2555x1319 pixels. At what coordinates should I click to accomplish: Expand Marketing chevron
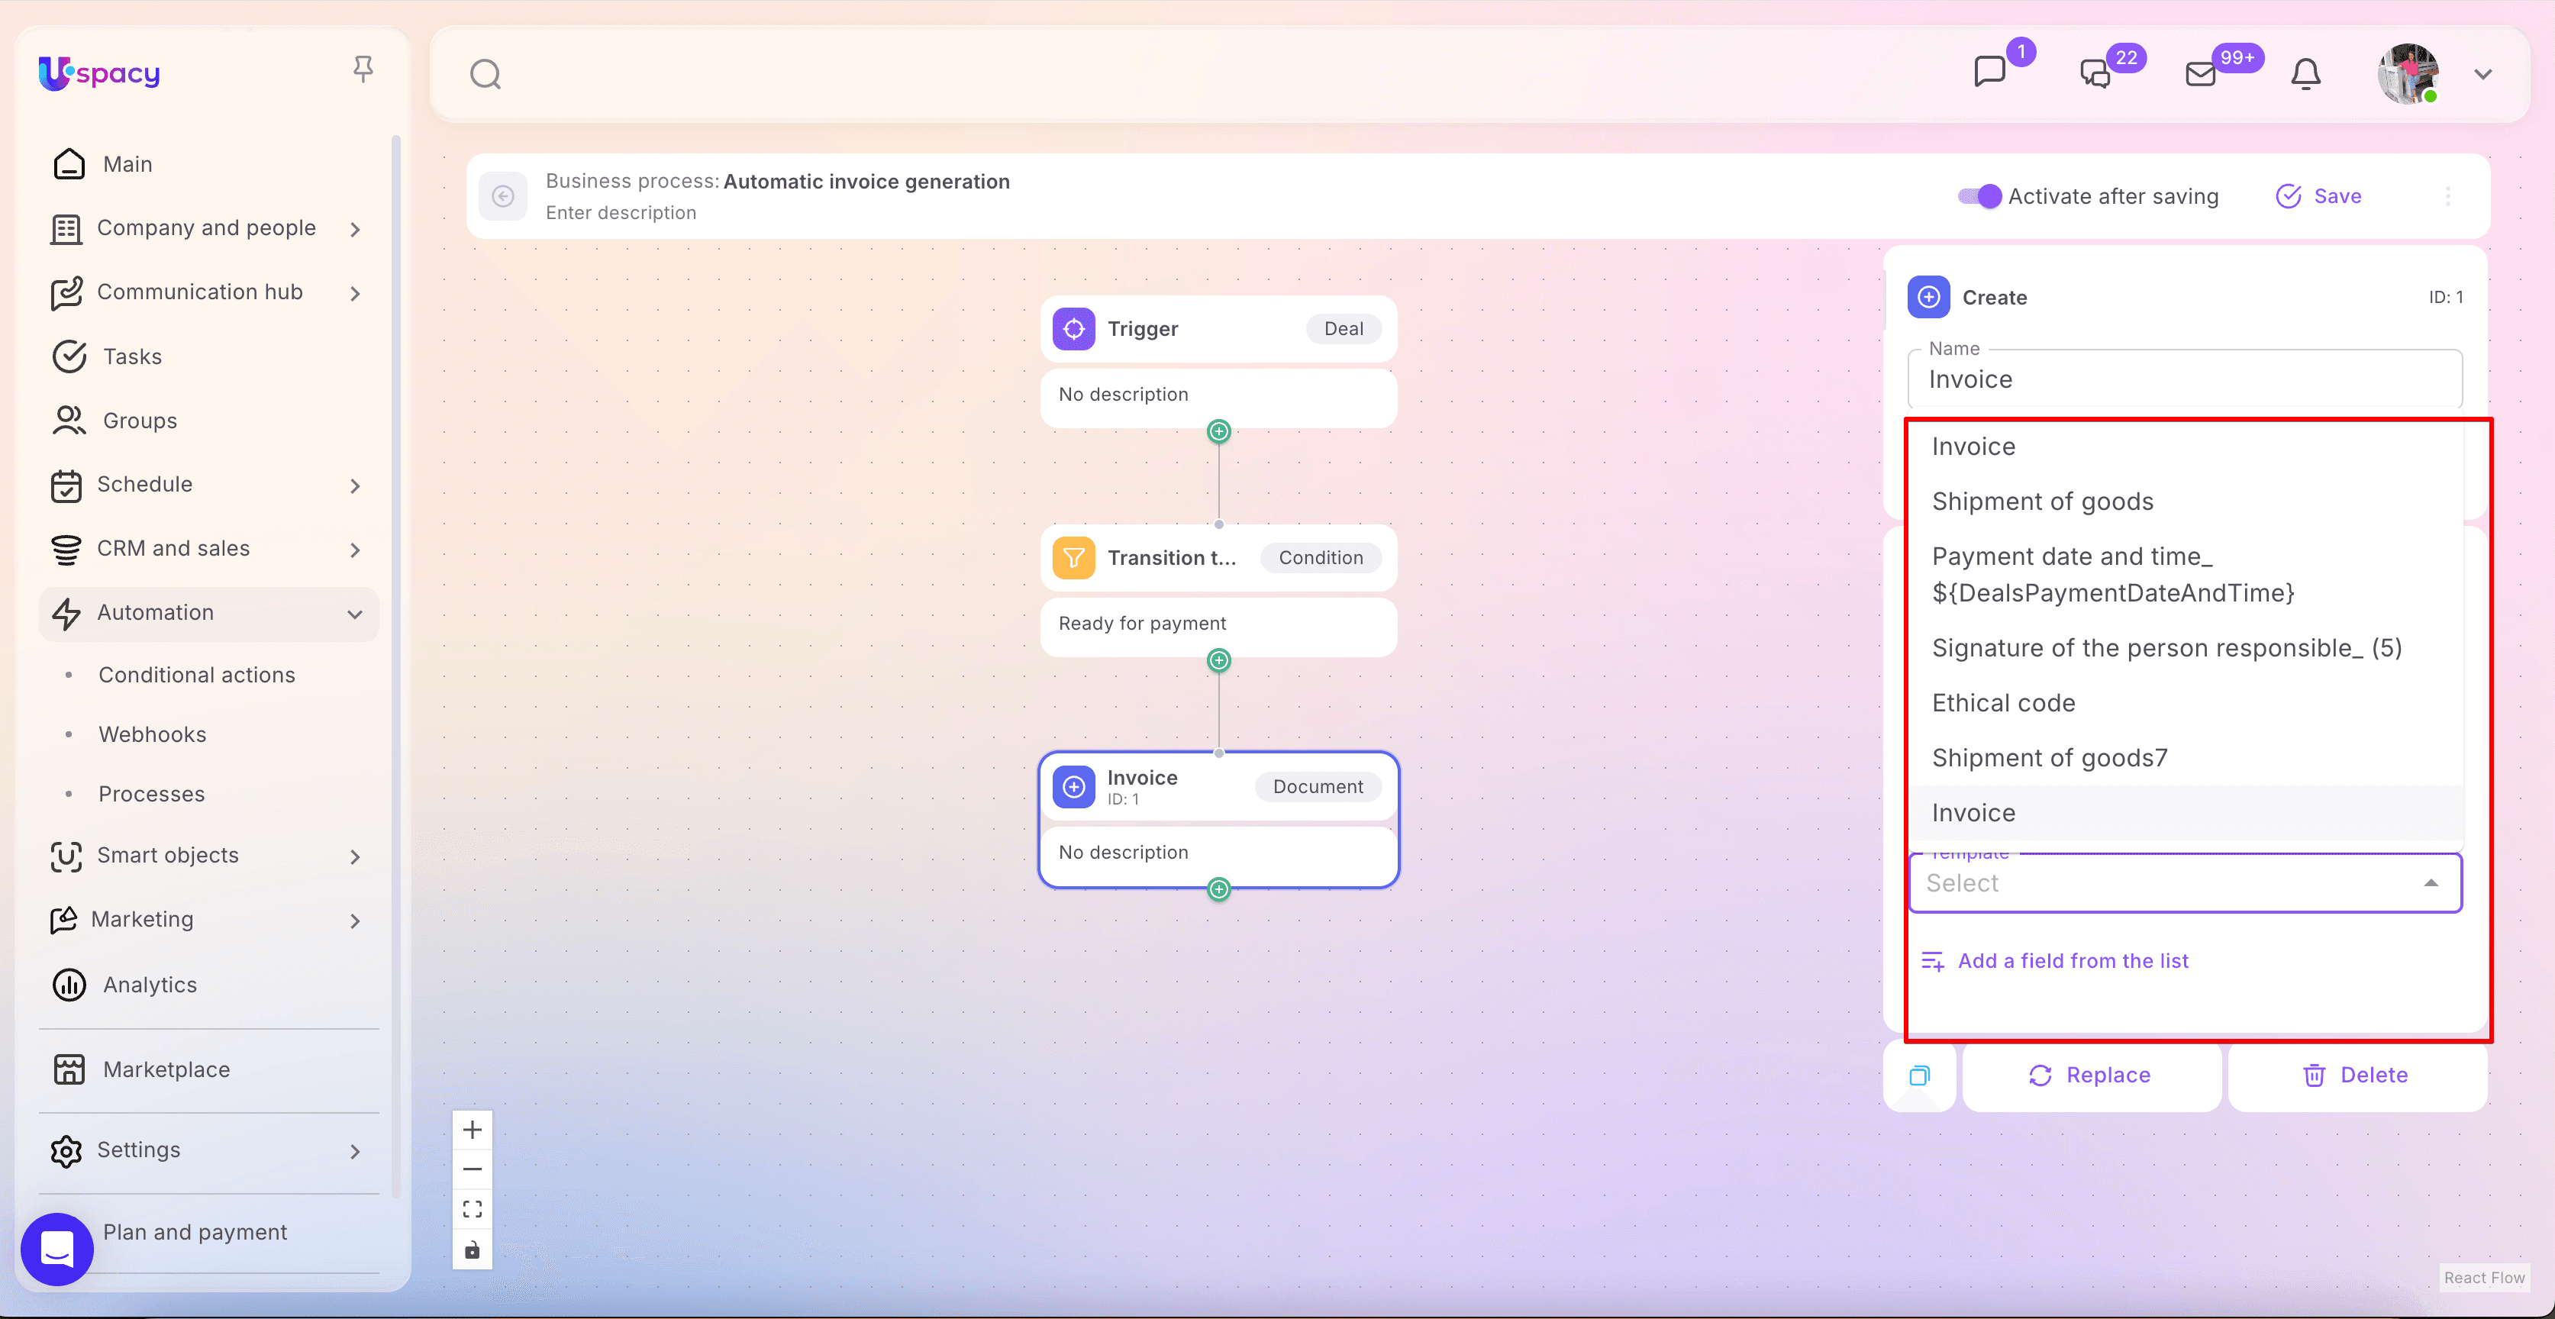[x=355, y=921]
